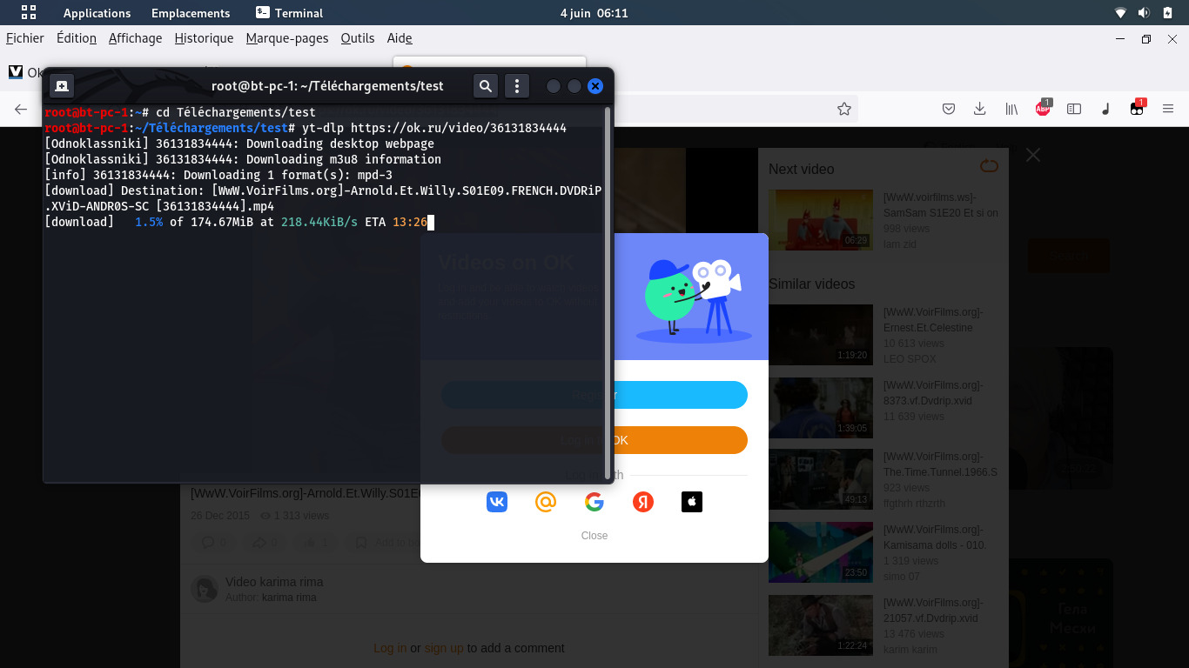Click the terminal window scrollbar

click(608, 293)
